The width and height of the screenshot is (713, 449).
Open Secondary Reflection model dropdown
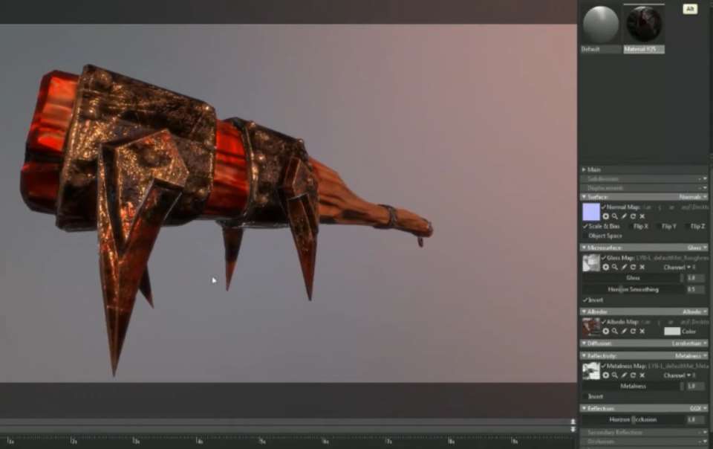pos(703,432)
